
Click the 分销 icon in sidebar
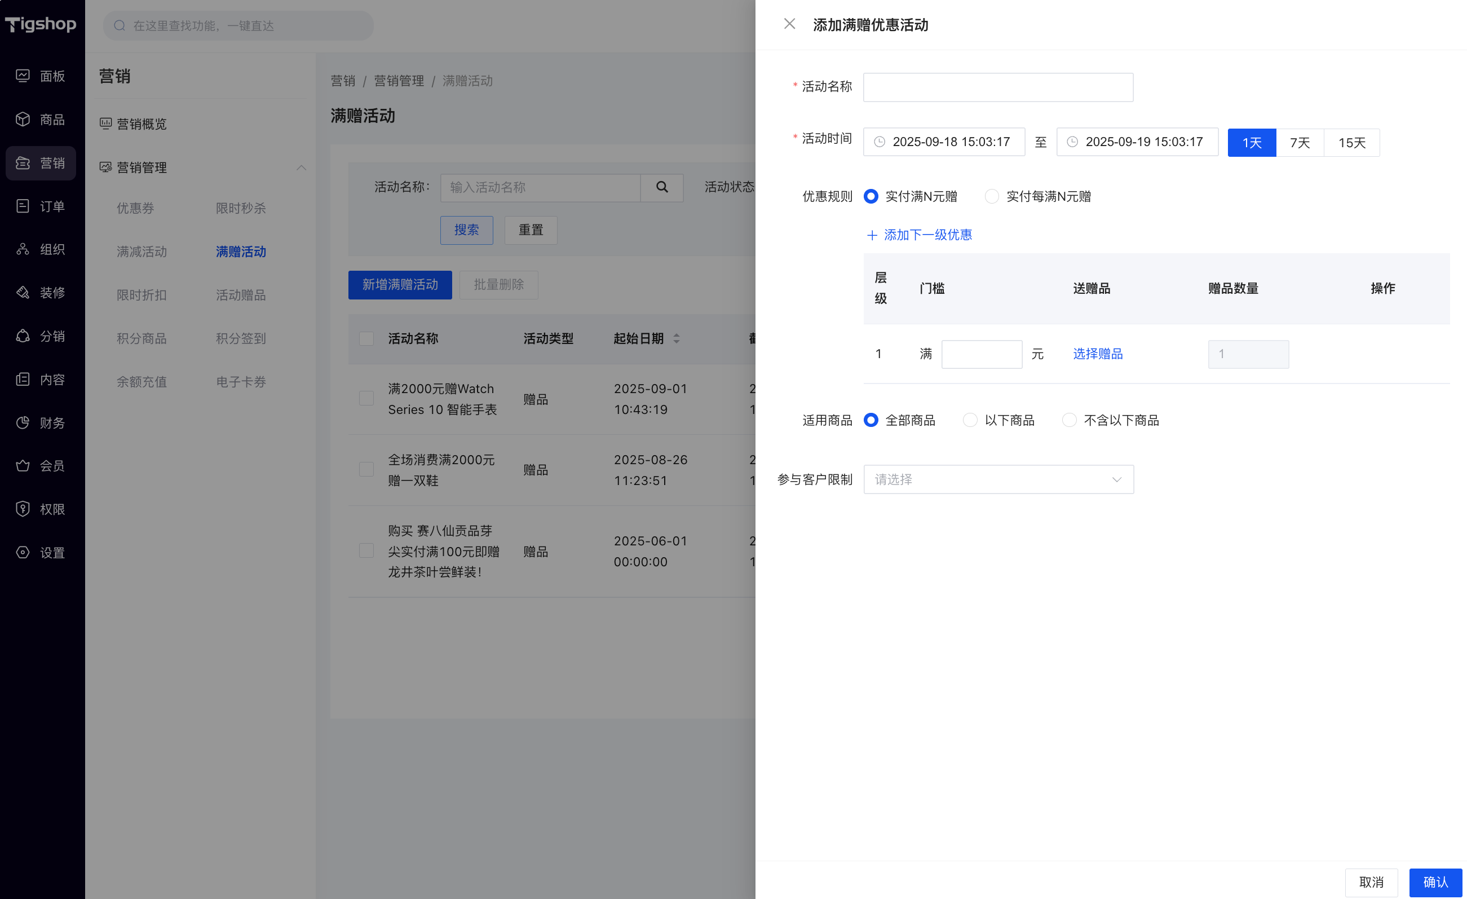click(23, 336)
